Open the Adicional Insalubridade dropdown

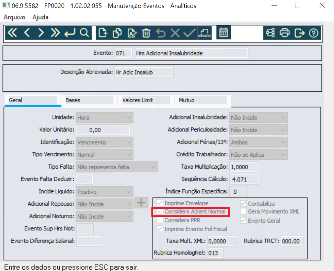pos(258,117)
